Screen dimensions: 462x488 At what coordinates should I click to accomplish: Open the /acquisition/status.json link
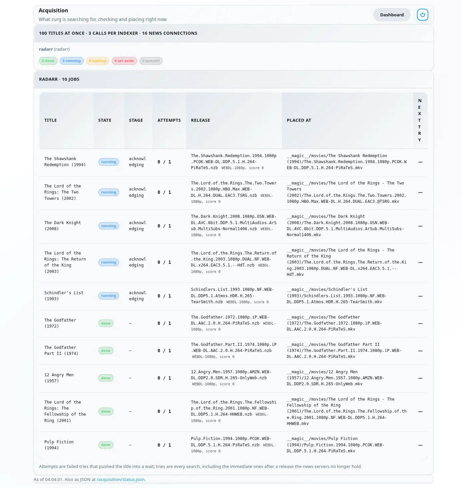121,479
